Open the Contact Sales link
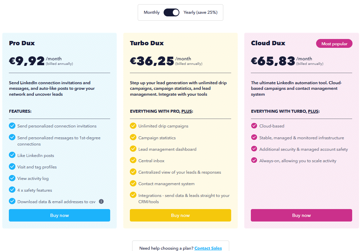The image size is (362, 251). [208, 248]
